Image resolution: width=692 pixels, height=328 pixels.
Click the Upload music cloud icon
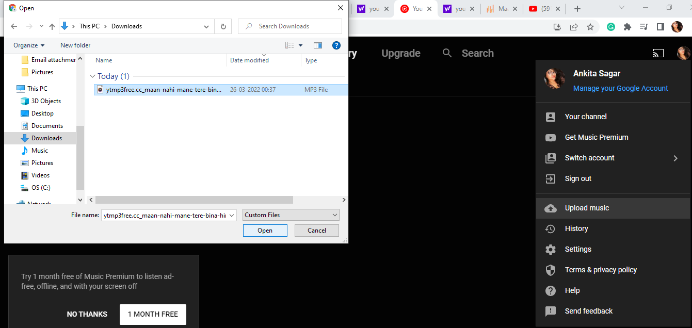pos(551,208)
